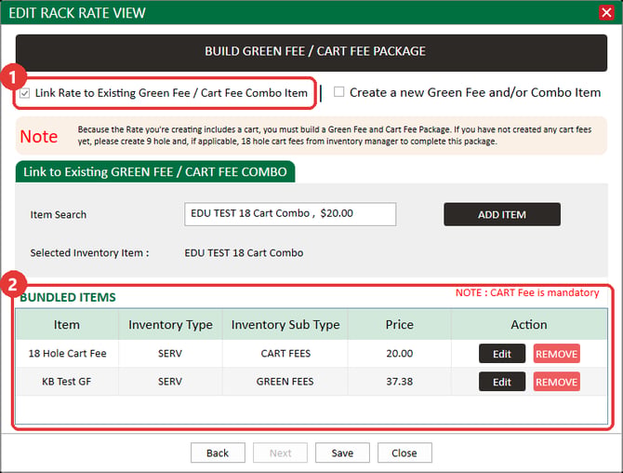Viewport: 623px width, 473px height.
Task: Edit the 18 Hole Cart Fee row
Action: pyautogui.click(x=502, y=354)
